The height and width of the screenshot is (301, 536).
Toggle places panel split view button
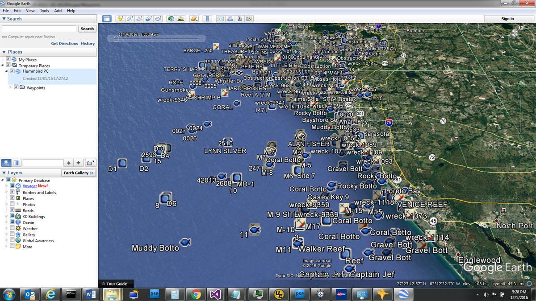point(16,163)
